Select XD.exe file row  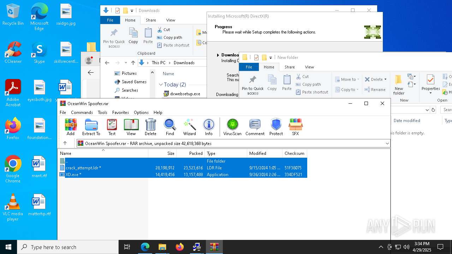(183, 175)
